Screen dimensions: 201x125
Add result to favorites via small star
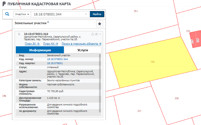click(96, 34)
